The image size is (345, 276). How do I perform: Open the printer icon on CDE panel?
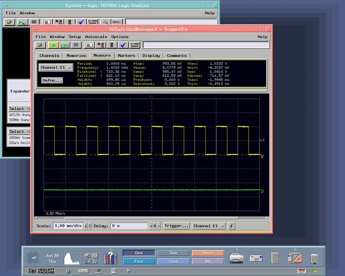[x=236, y=258]
